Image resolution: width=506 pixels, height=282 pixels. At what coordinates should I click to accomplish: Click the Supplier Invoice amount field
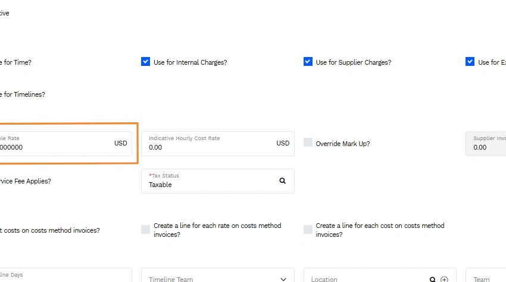(486, 144)
